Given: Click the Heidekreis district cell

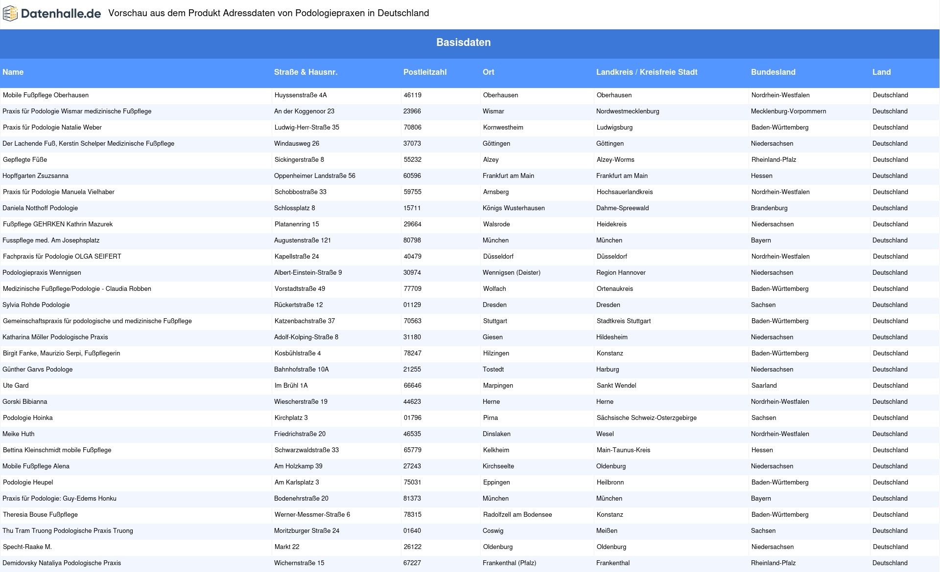Looking at the screenshot, I should point(611,224).
